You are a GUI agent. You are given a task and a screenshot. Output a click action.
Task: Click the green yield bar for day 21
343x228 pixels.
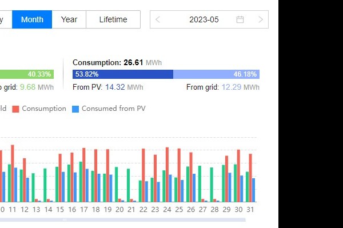point(129,185)
